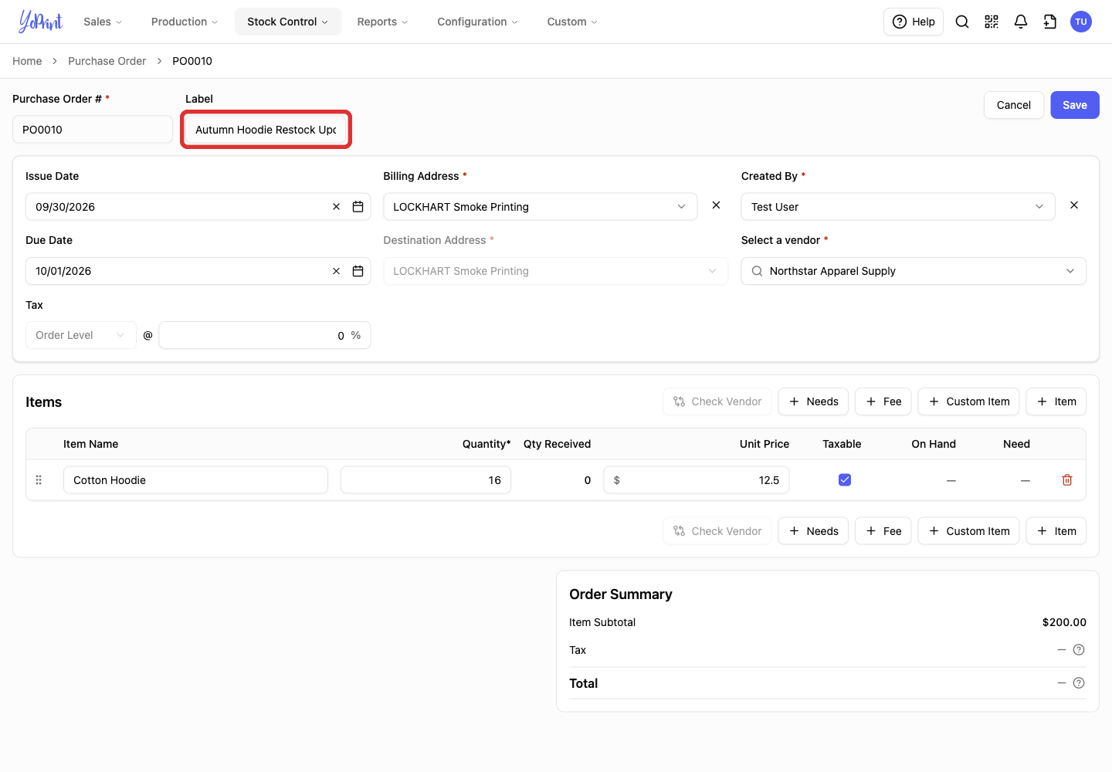Click the Save button

1075,105
